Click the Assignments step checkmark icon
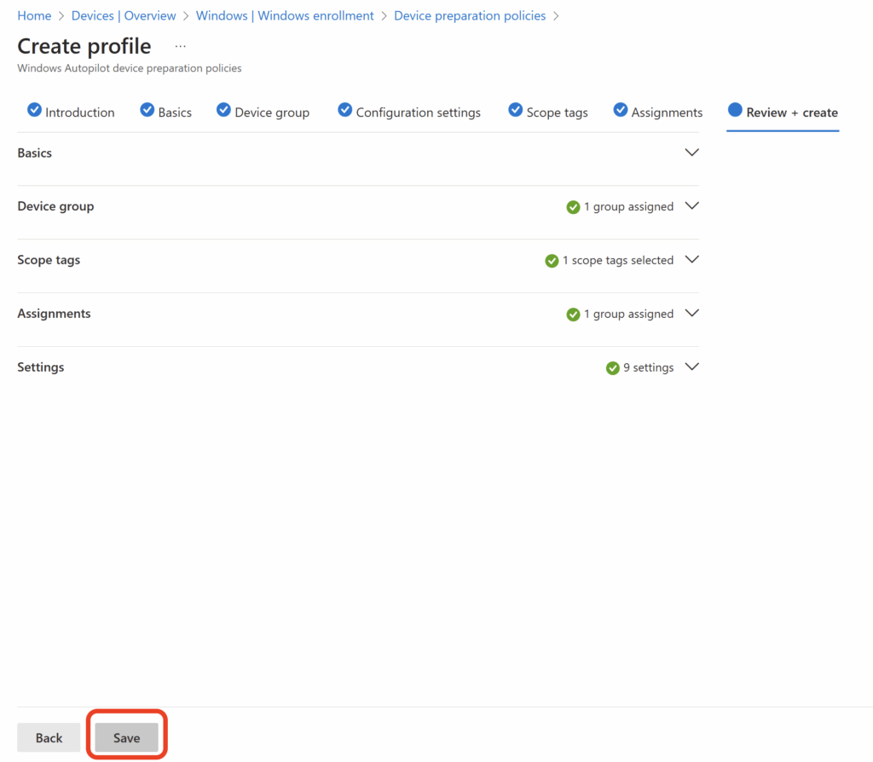The image size is (873, 762). pos(621,110)
